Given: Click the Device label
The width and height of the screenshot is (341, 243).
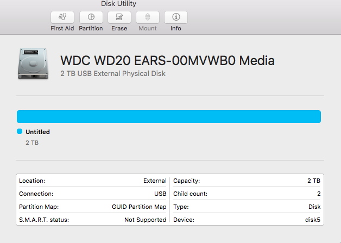Looking at the screenshot, I should click(184, 220).
